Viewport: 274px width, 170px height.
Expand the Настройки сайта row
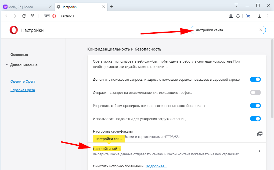coord(259,151)
